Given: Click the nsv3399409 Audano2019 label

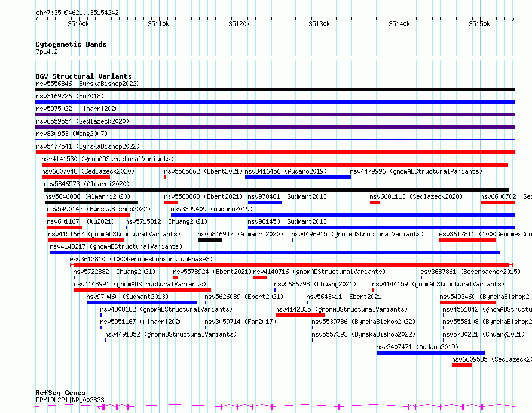Looking at the screenshot, I should (x=212, y=209).
